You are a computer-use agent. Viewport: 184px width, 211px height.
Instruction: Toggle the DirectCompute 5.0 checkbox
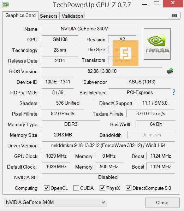pos(129,188)
